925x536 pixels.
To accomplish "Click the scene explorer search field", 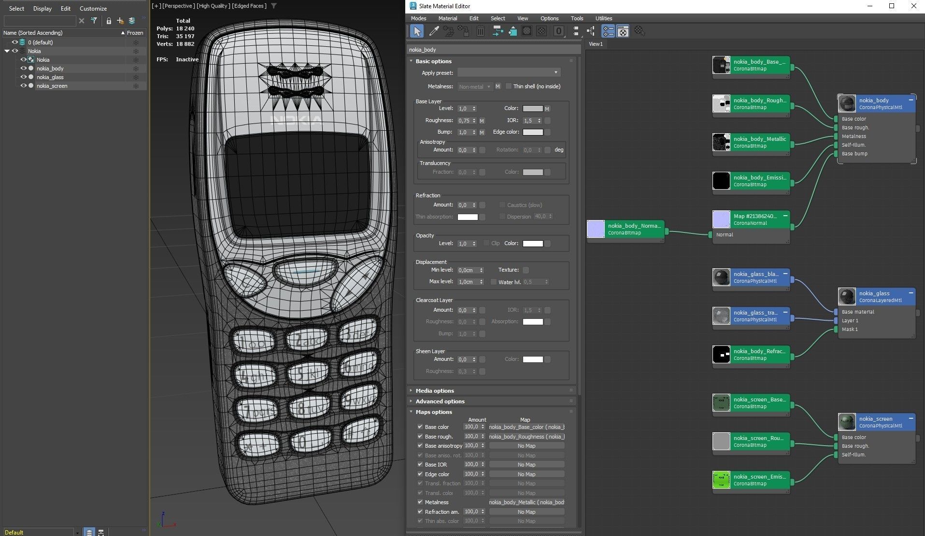I will [x=40, y=21].
